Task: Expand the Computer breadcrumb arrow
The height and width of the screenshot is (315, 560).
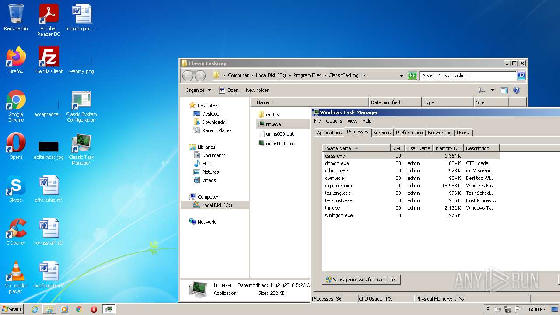Action: coord(252,76)
